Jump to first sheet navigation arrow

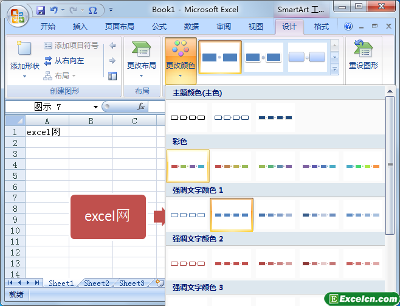tap(10, 282)
